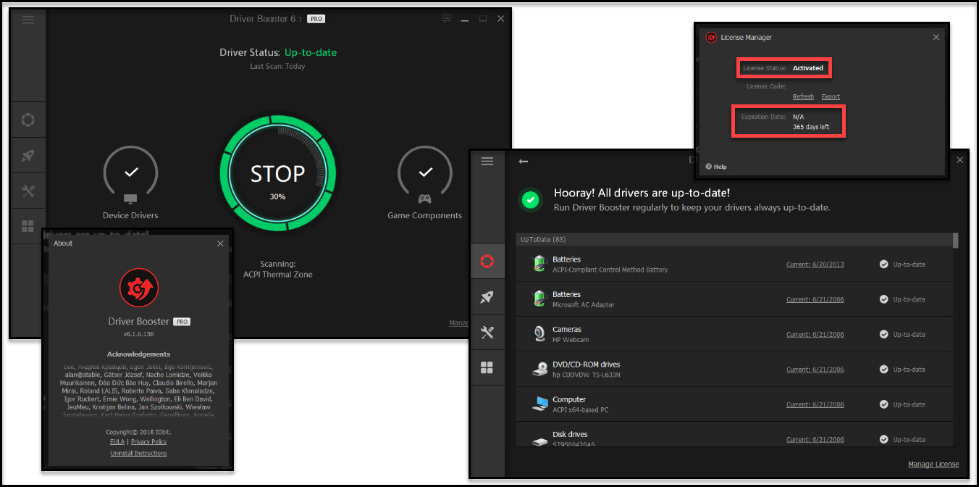Select Scan lifebuoy icon in the scanning window's sidebar

[28, 120]
